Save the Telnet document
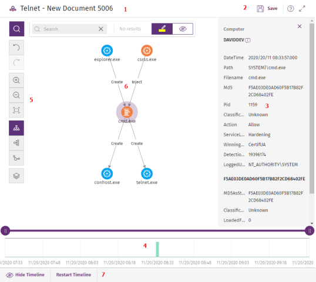Image resolution: width=316 pixels, height=282 pixels. (267, 8)
